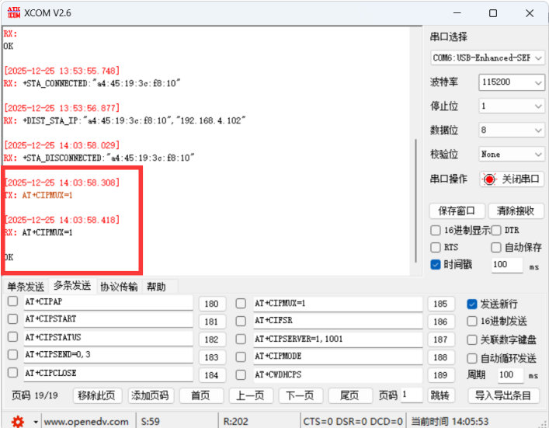Image resolution: width=549 pixels, height=428 pixels.
Task: Check the box beside AT+CIPAP
Action: coord(12,301)
